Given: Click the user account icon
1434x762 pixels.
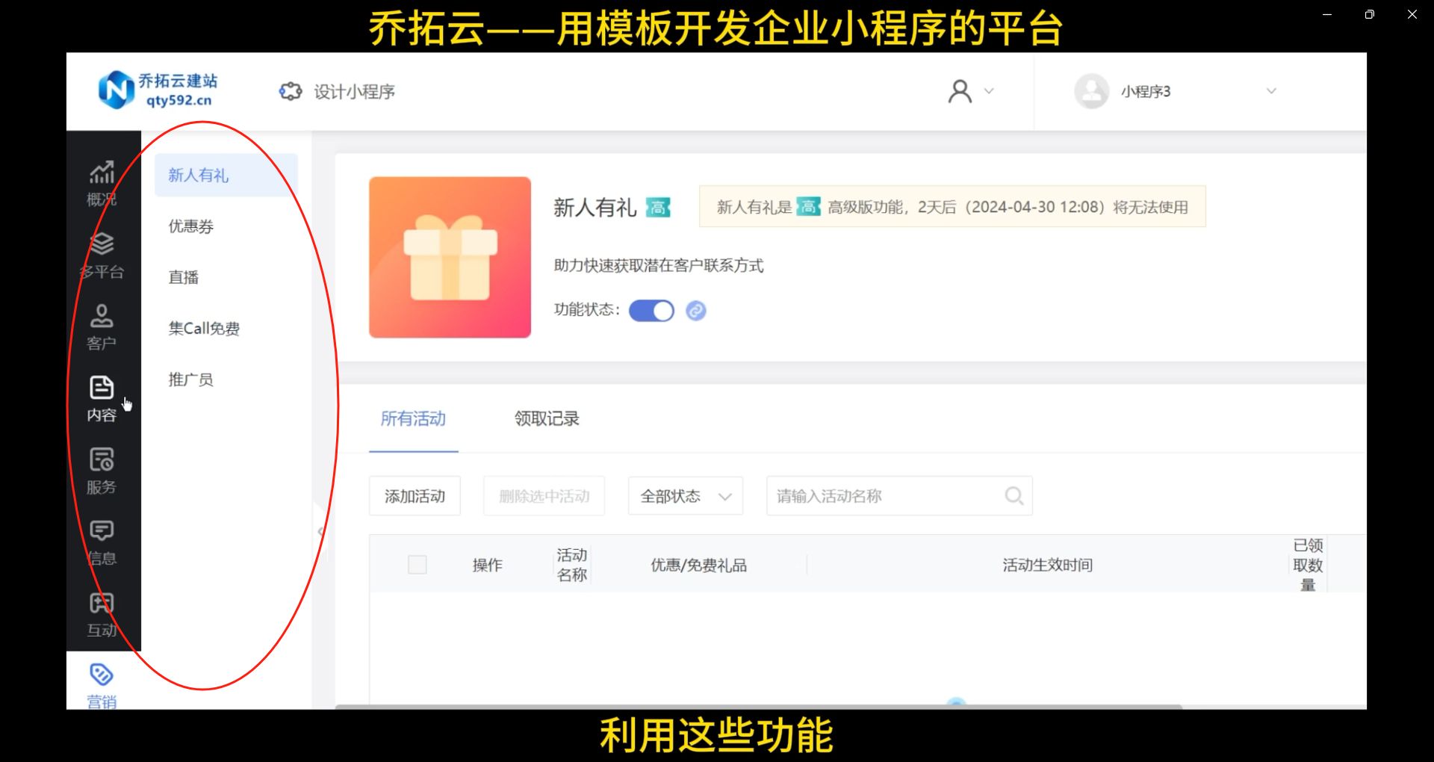Looking at the screenshot, I should 960,91.
